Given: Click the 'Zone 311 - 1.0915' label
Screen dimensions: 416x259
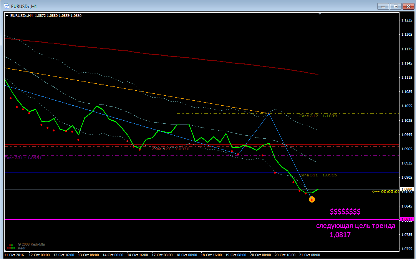Looking at the screenshot, I should pos(318,175).
